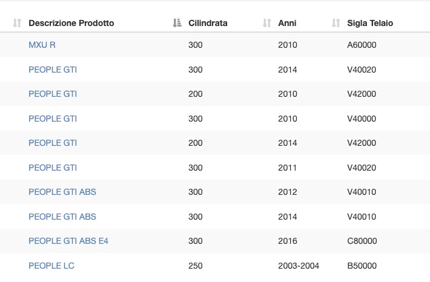Open the PEOPLE LC product link
430x282 pixels.
pyautogui.click(x=51, y=266)
